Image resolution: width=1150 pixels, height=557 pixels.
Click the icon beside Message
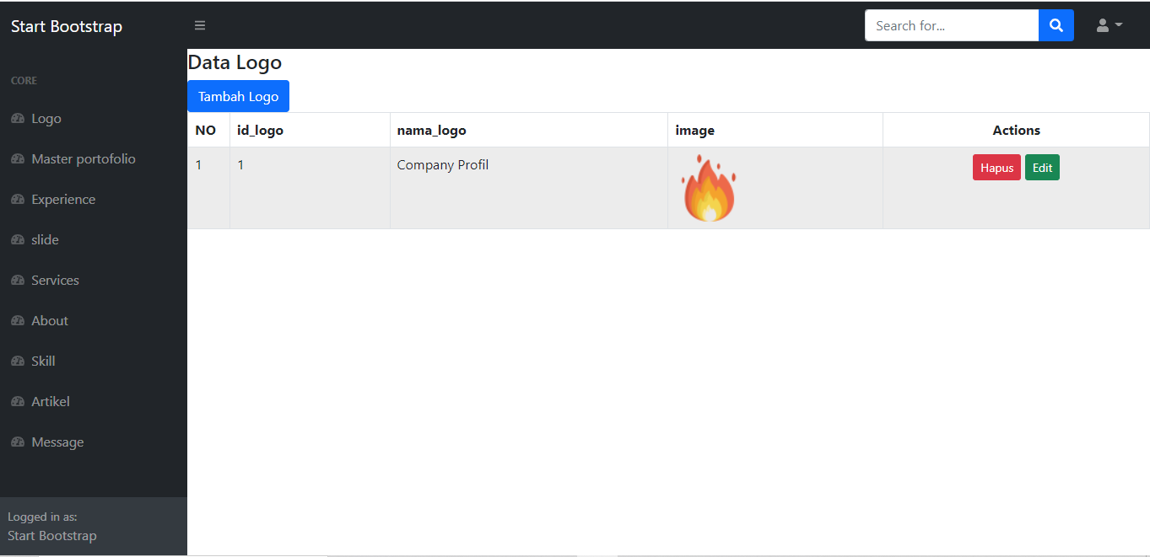[18, 442]
